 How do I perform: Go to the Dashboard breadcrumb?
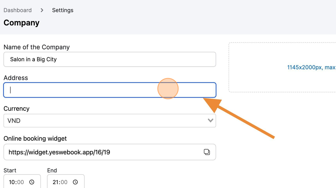coord(18,10)
